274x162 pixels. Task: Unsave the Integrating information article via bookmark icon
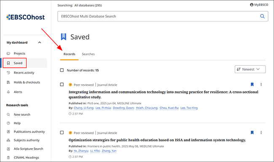pos(252,85)
